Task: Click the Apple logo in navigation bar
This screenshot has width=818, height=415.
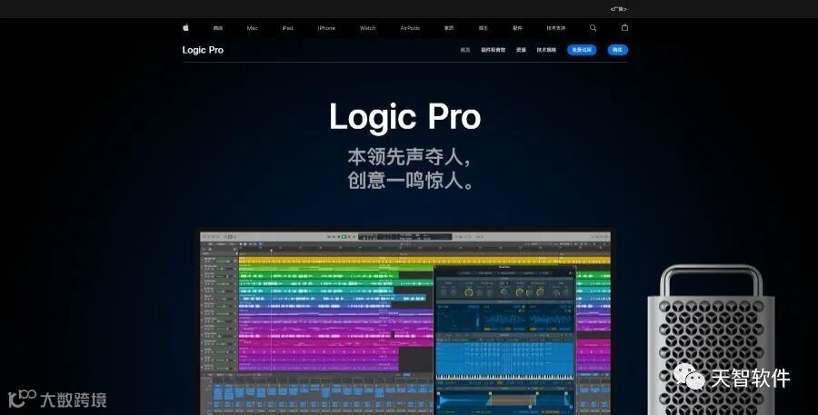Action: tap(185, 27)
